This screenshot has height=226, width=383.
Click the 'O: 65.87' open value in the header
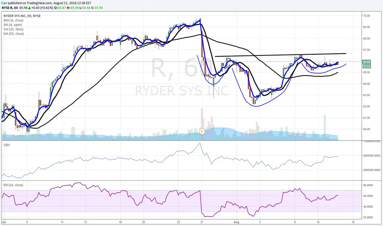(60, 8)
